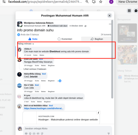Open the Chrome profile avatar A
138x135 pixels.
111,2
